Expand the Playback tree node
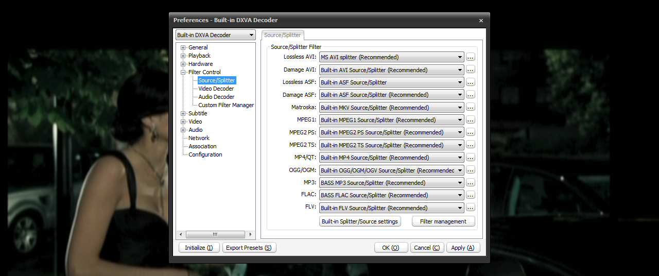Screen dimensions: 659x276 183,56
